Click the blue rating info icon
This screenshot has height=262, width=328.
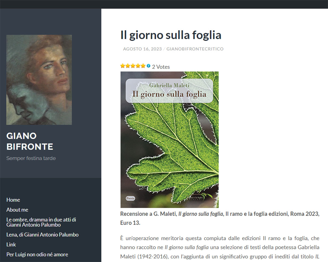click(x=148, y=66)
